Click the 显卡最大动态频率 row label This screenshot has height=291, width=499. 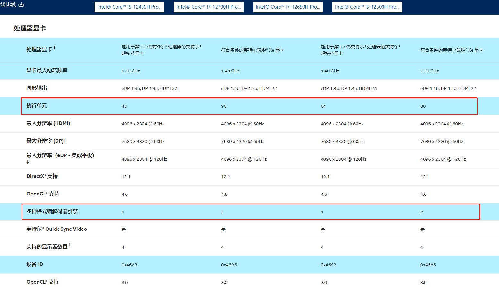point(47,71)
